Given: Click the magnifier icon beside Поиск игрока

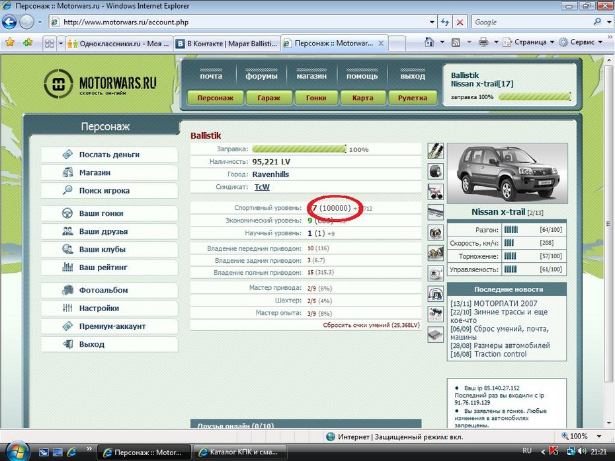Looking at the screenshot, I should tap(67, 190).
